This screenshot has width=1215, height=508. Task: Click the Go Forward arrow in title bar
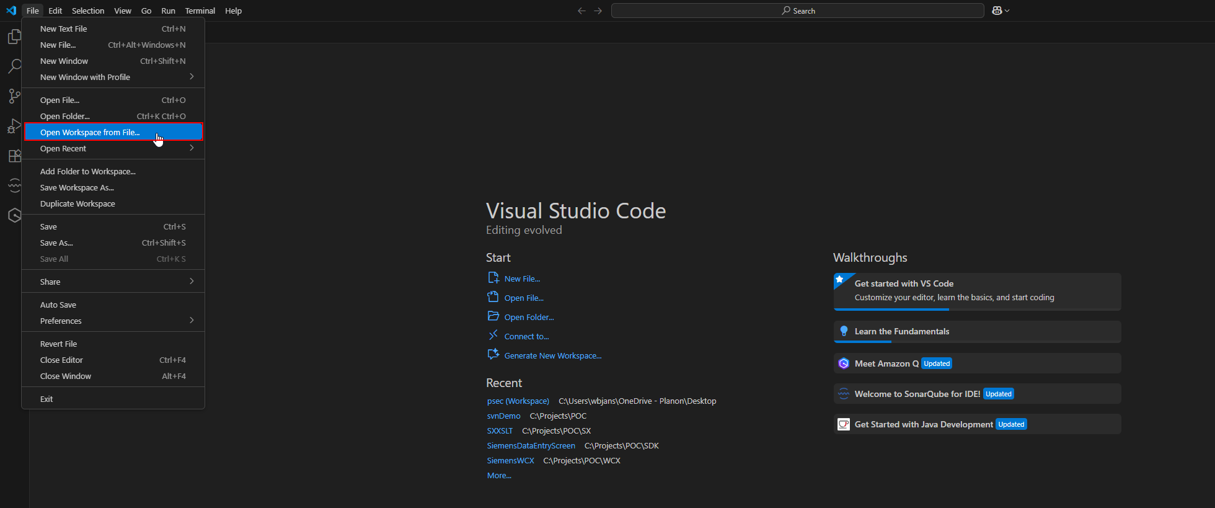click(598, 11)
